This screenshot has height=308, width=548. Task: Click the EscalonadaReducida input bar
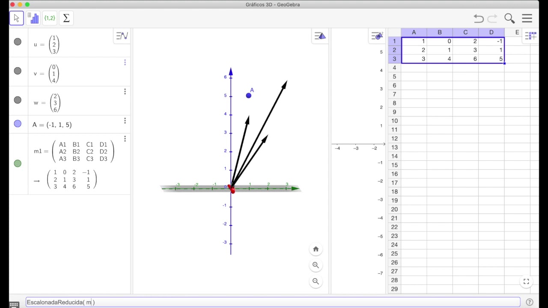pos(273,302)
